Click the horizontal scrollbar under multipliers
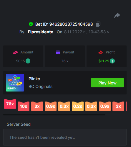The height and width of the screenshot is (147, 131). (x=54, y=115)
